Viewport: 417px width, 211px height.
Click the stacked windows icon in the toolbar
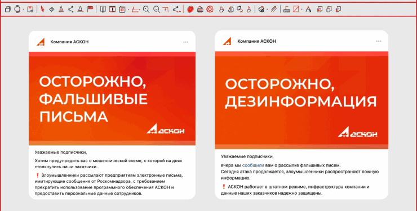pyautogui.click(x=8, y=10)
